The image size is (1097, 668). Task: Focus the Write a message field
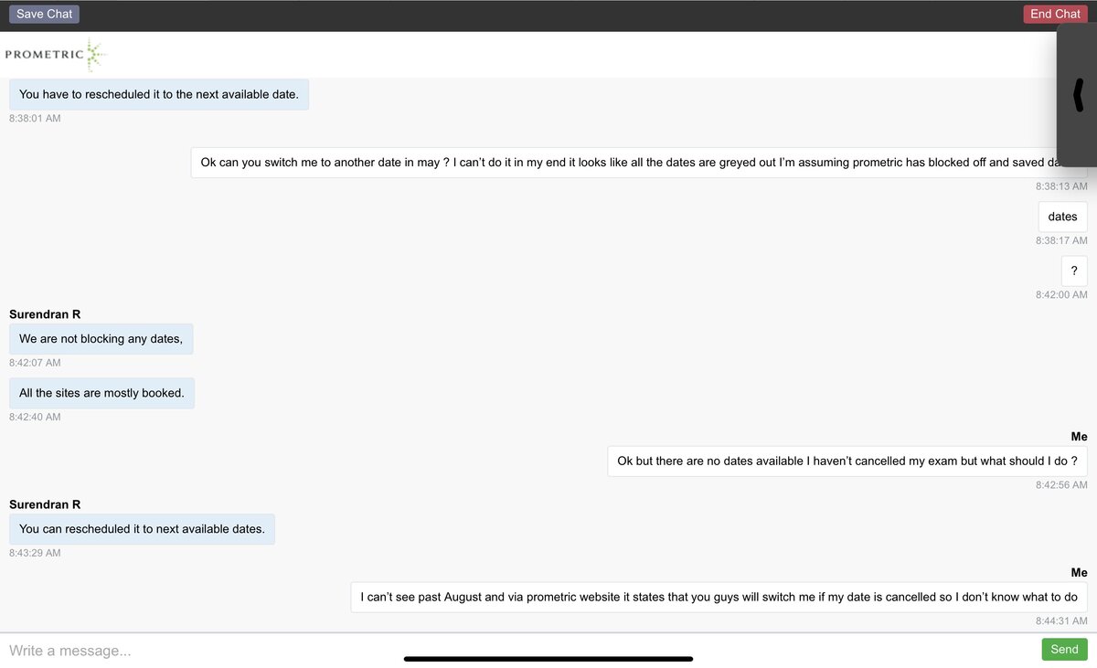click(512, 650)
